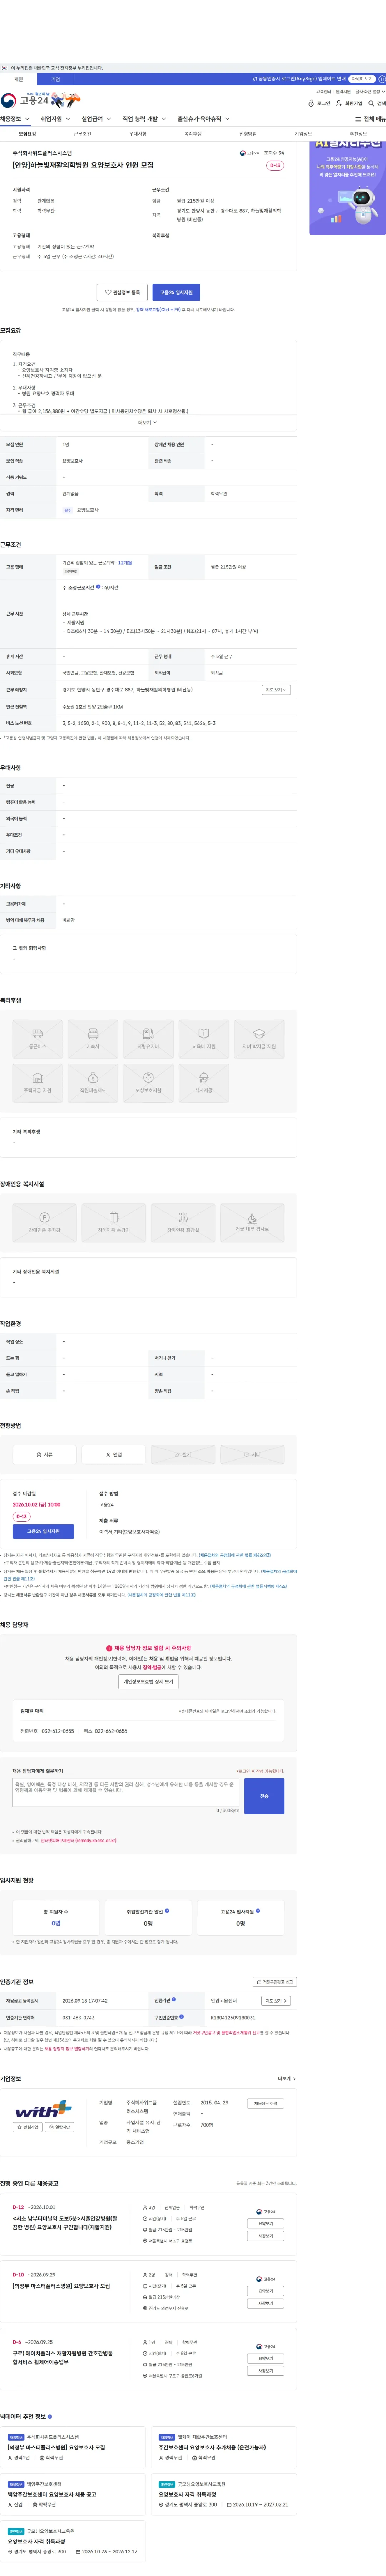This screenshot has width=386, height=2576.
Task: Click the with+ company logo
Action: pos(43,2110)
